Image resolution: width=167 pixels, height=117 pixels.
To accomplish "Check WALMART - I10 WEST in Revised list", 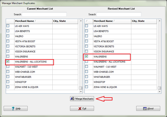I will pyautogui.click(x=87, y=66).
